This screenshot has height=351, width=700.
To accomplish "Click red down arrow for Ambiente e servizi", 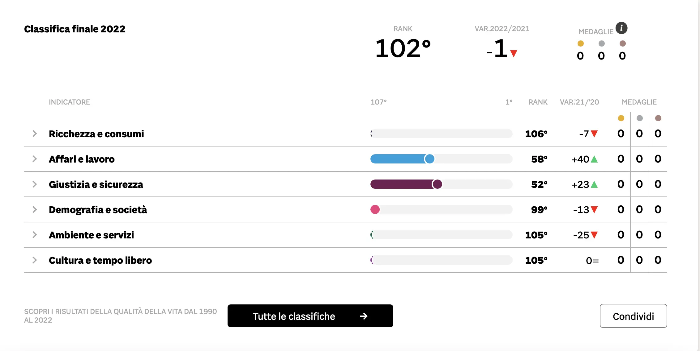I will 594,235.
